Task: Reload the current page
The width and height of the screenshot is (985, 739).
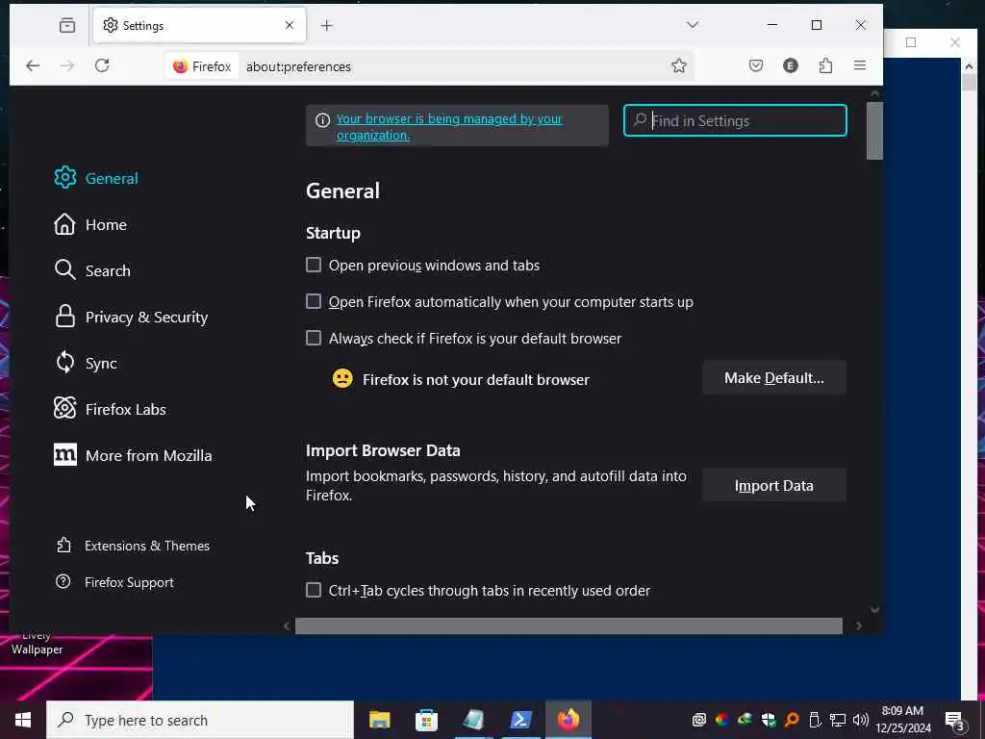Action: 102,66
